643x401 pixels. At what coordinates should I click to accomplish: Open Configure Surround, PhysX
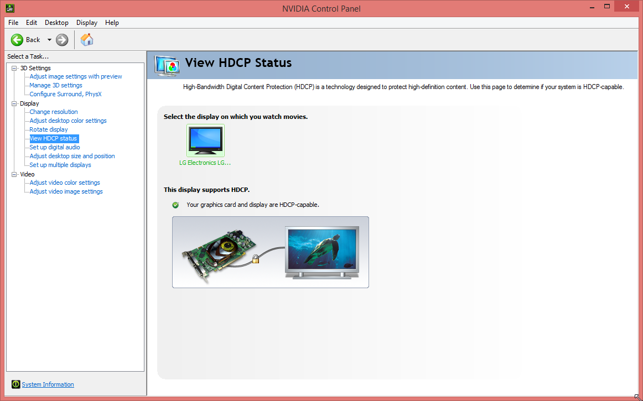pos(65,94)
